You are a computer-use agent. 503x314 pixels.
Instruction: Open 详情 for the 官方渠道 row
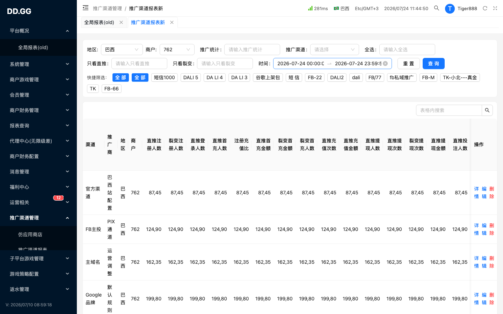pos(476,193)
